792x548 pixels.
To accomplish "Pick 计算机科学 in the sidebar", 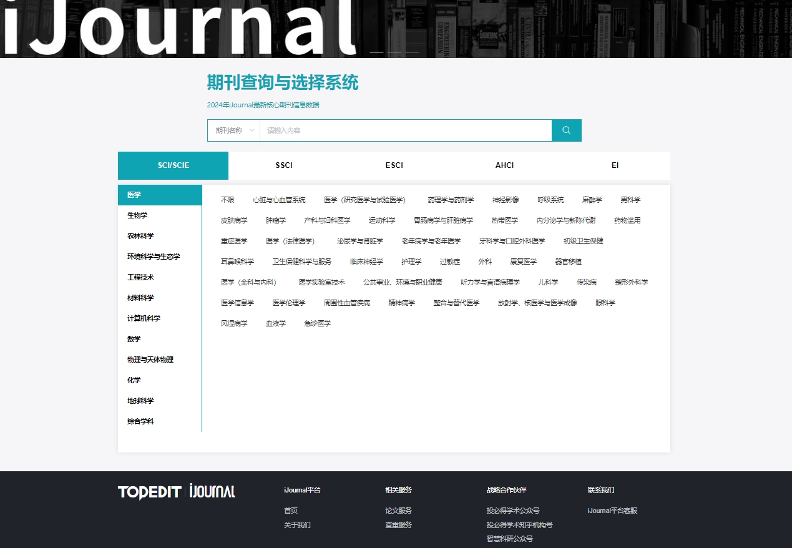I will tap(160, 318).
